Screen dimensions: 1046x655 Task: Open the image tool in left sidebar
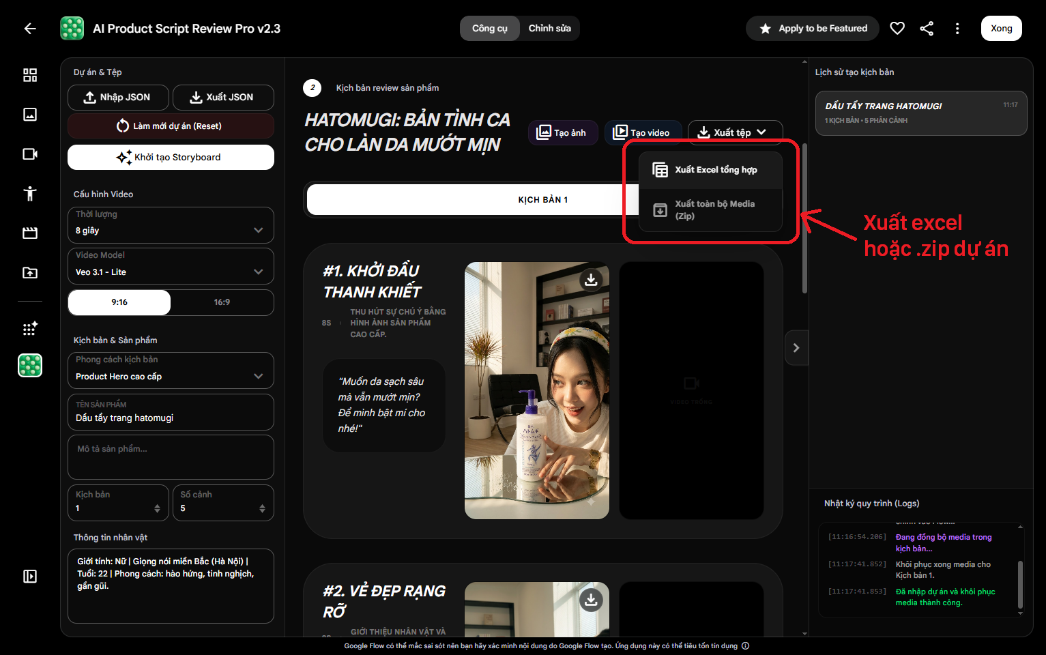[30, 115]
